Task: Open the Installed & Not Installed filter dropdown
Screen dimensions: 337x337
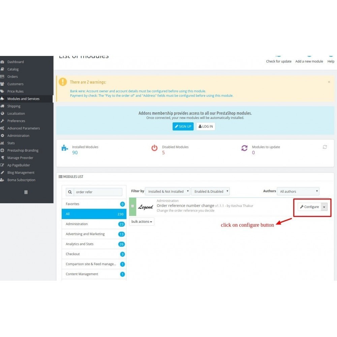Action: click(x=167, y=191)
